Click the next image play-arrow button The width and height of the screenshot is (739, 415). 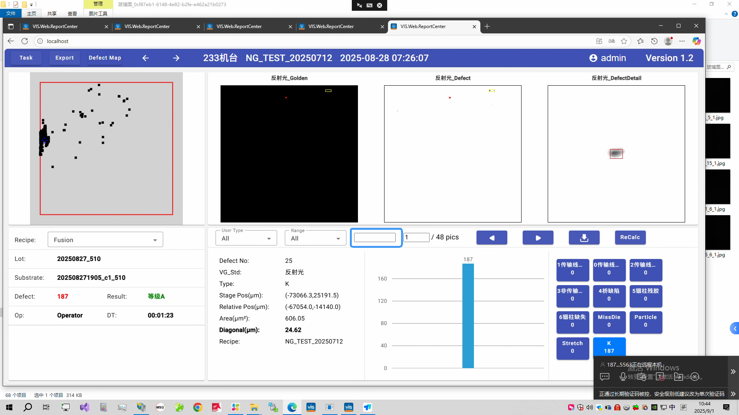pyautogui.click(x=538, y=237)
